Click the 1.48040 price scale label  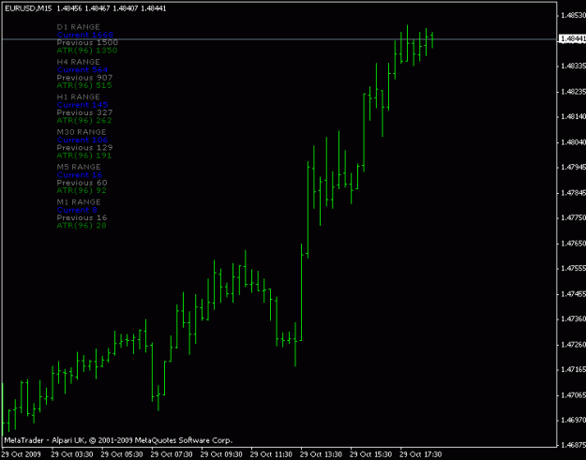pyautogui.click(x=573, y=142)
